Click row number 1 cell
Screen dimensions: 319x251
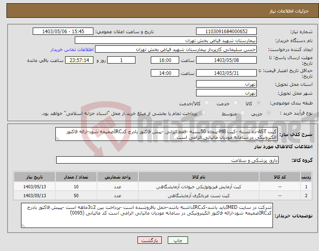tap(306, 187)
